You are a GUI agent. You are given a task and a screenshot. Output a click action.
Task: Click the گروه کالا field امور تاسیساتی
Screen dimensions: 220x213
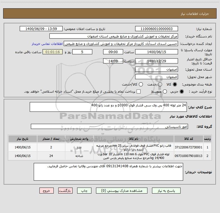pos(109,126)
